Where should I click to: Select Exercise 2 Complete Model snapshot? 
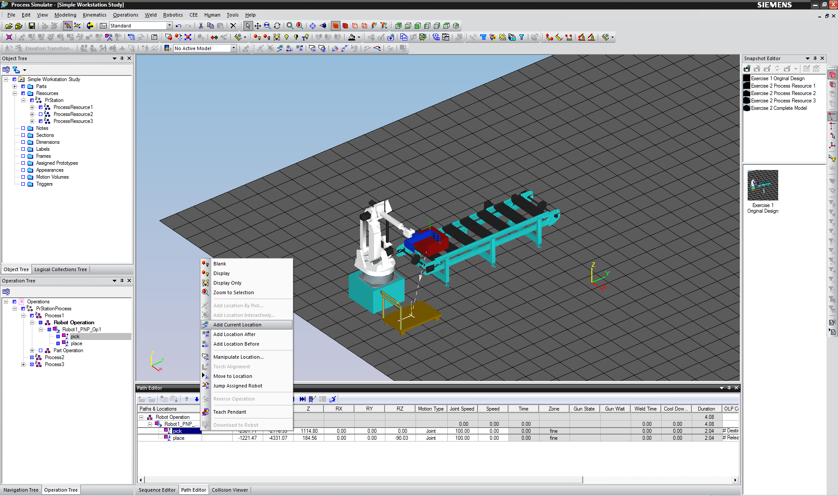tap(779, 108)
